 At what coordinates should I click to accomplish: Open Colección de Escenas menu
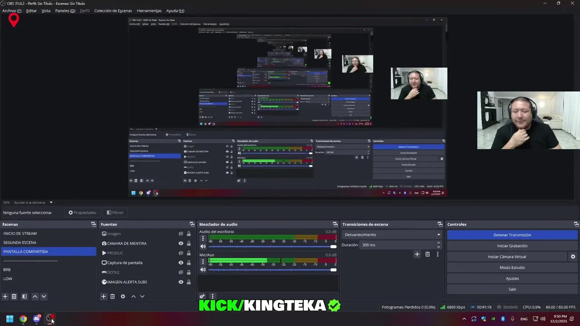(x=113, y=10)
